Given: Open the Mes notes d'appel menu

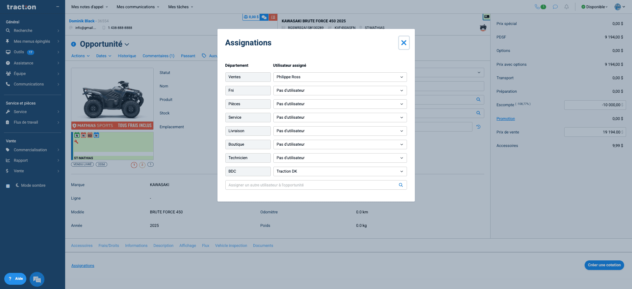Looking at the screenshot, I should coord(89,7).
